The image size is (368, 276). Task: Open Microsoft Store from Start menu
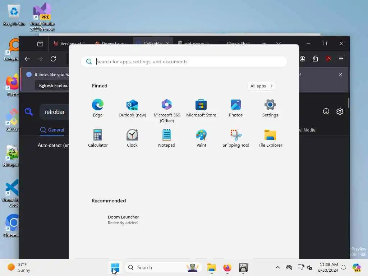(x=201, y=108)
